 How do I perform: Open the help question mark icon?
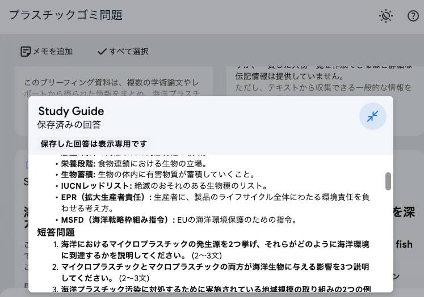coord(413,16)
